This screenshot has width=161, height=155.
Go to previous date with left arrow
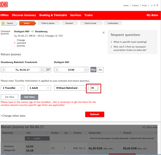pyautogui.click(x=4, y=70)
